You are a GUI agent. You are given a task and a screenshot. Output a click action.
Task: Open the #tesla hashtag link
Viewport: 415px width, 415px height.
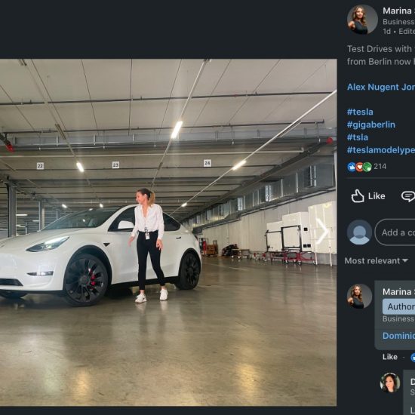click(x=360, y=112)
